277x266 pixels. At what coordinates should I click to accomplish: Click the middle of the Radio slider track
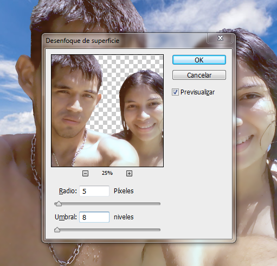click(x=107, y=204)
